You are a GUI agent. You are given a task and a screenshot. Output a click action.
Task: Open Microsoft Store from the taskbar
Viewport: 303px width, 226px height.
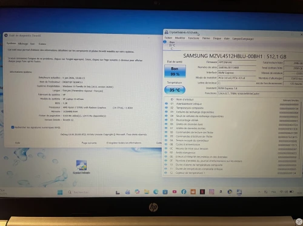pos(165,192)
